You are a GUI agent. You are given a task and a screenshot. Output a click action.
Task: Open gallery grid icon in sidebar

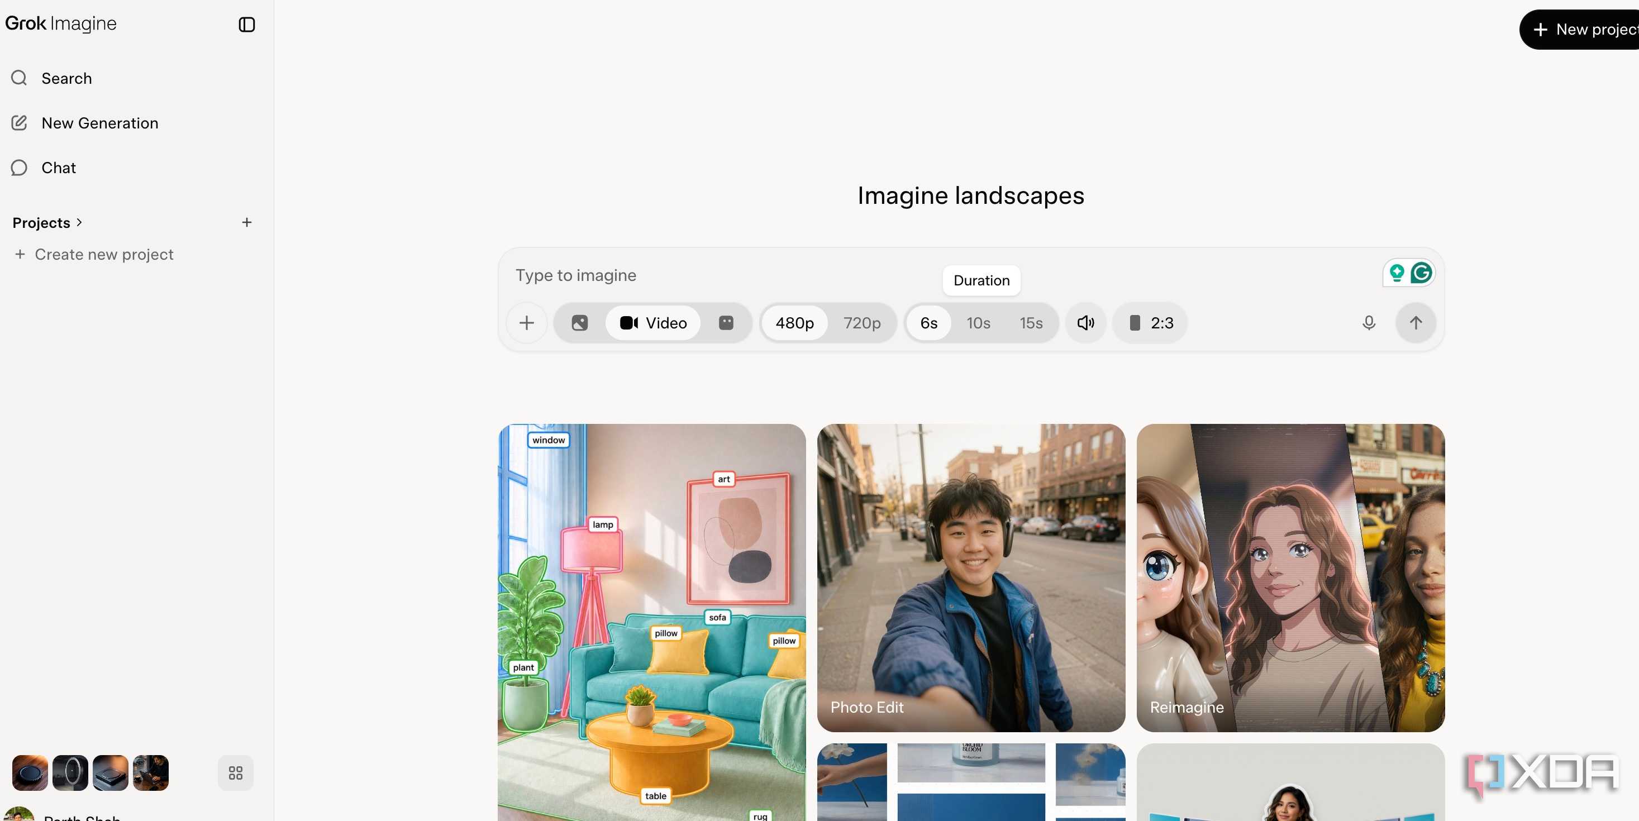(x=235, y=772)
